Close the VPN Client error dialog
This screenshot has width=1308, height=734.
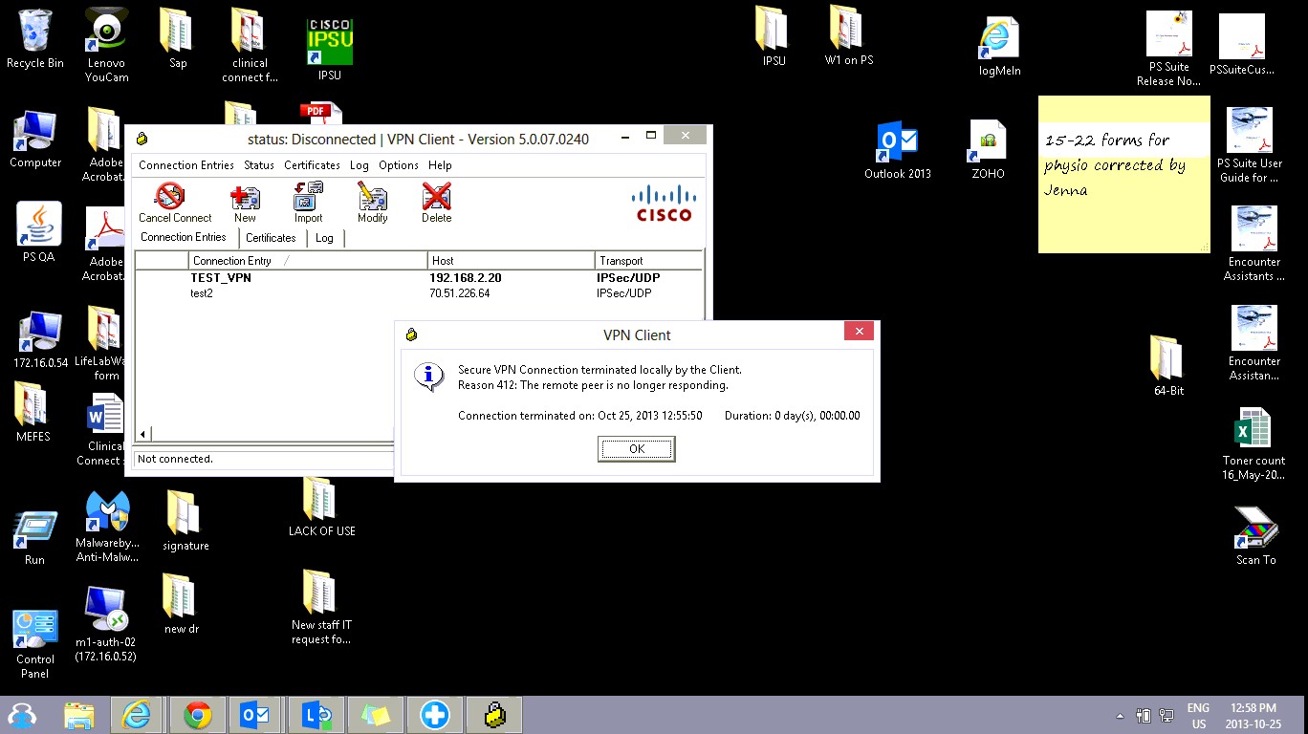859,332
